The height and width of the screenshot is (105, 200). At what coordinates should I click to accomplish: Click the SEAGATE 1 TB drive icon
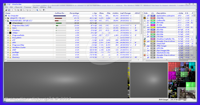click(8, 18)
